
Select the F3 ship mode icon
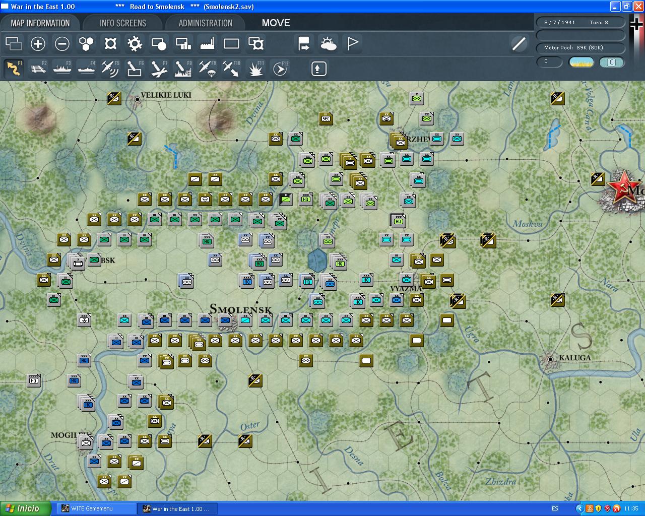[62, 69]
